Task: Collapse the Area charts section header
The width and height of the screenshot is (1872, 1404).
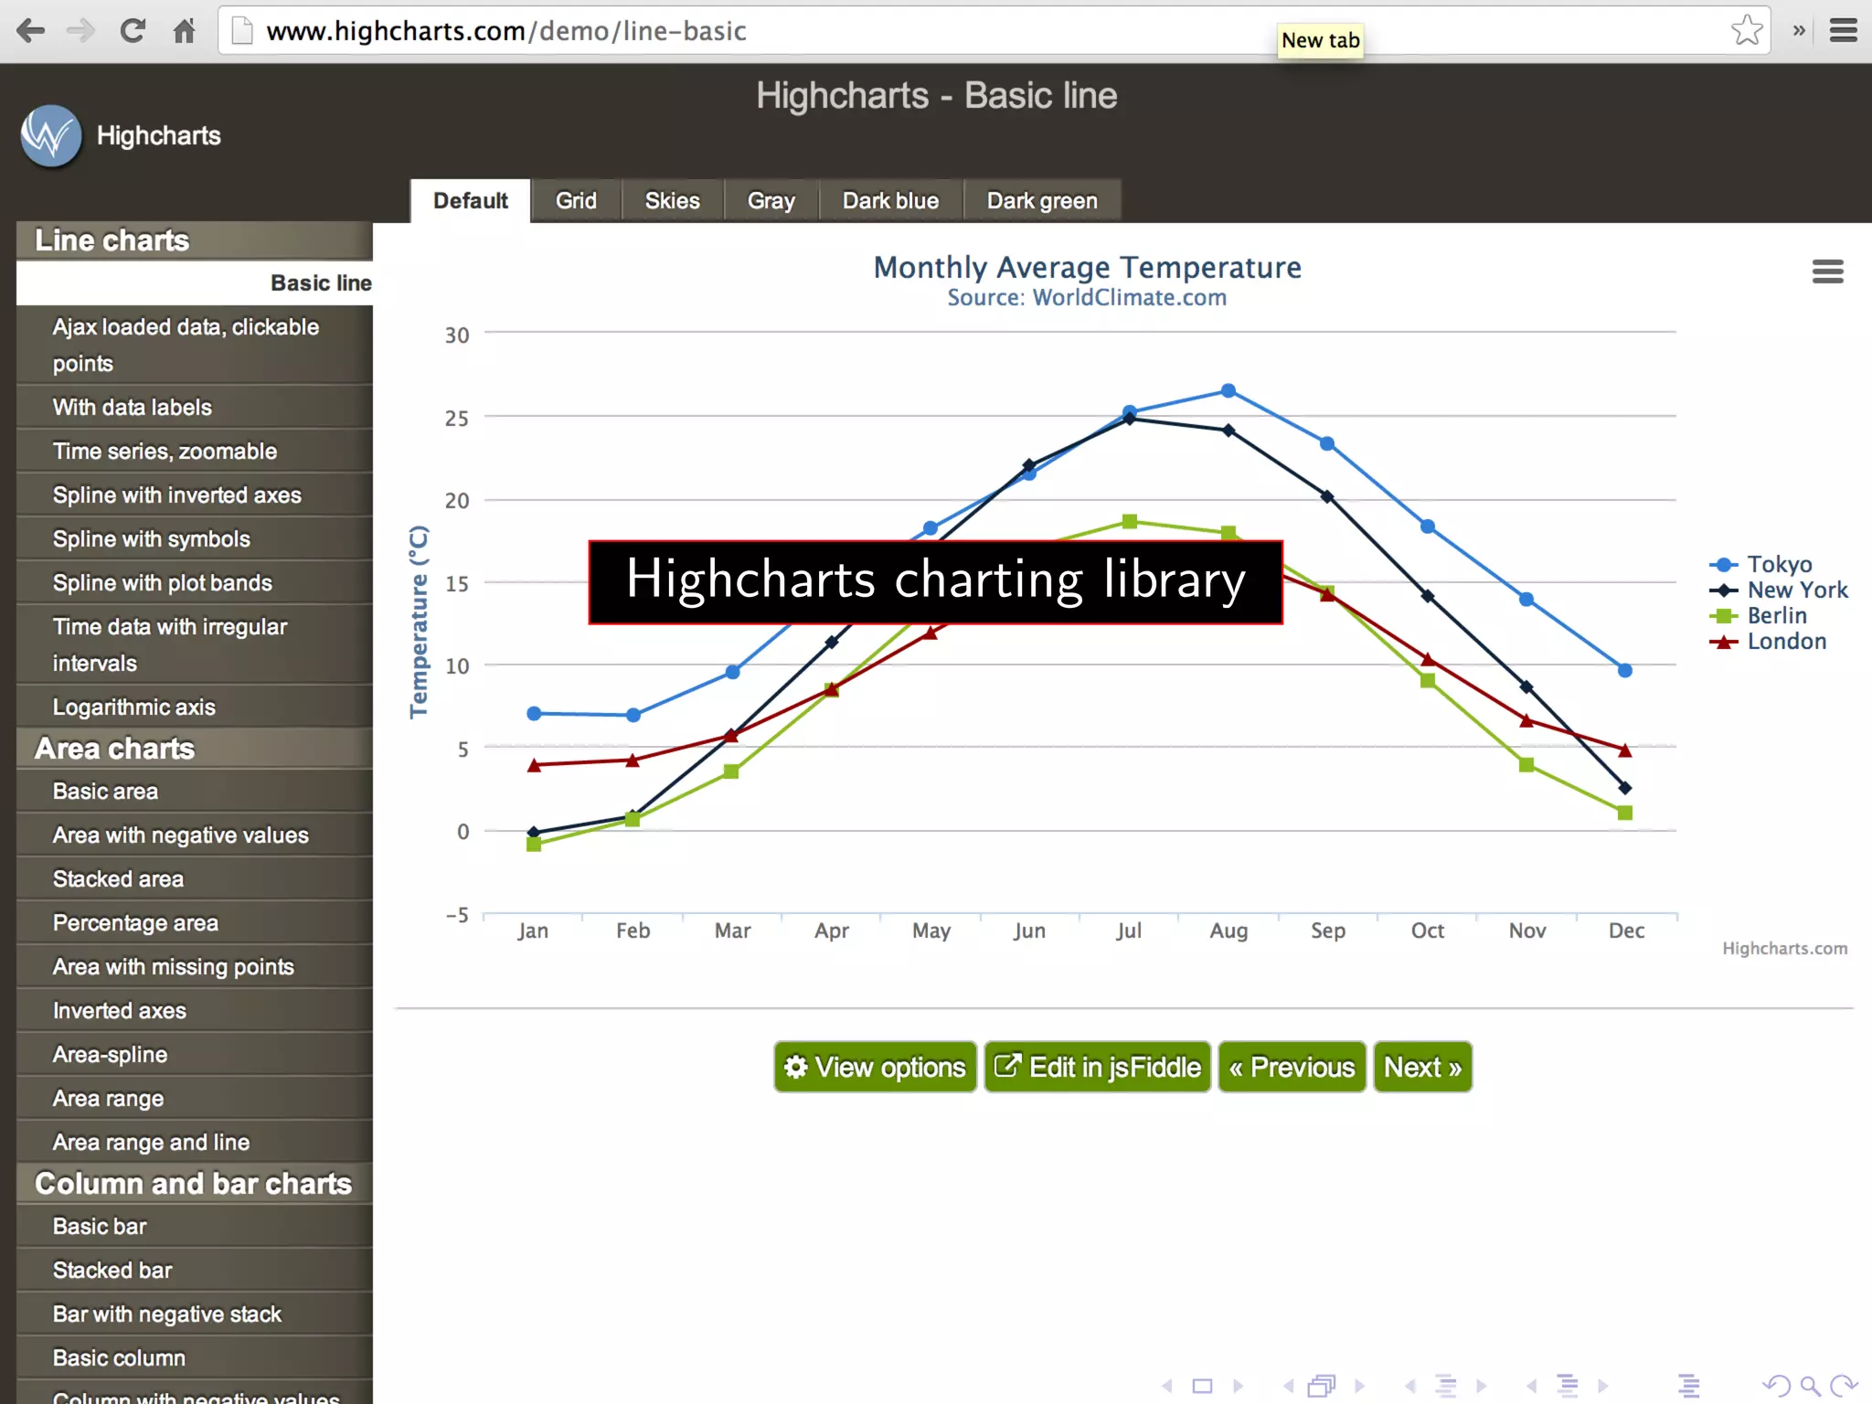Action: [x=195, y=749]
